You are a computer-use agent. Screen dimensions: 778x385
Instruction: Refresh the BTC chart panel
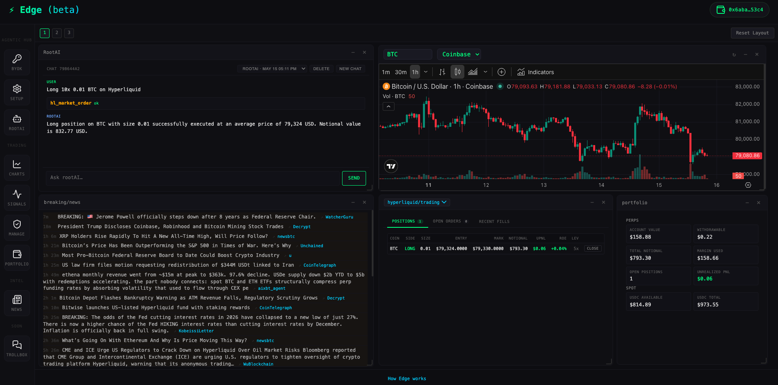click(x=734, y=55)
